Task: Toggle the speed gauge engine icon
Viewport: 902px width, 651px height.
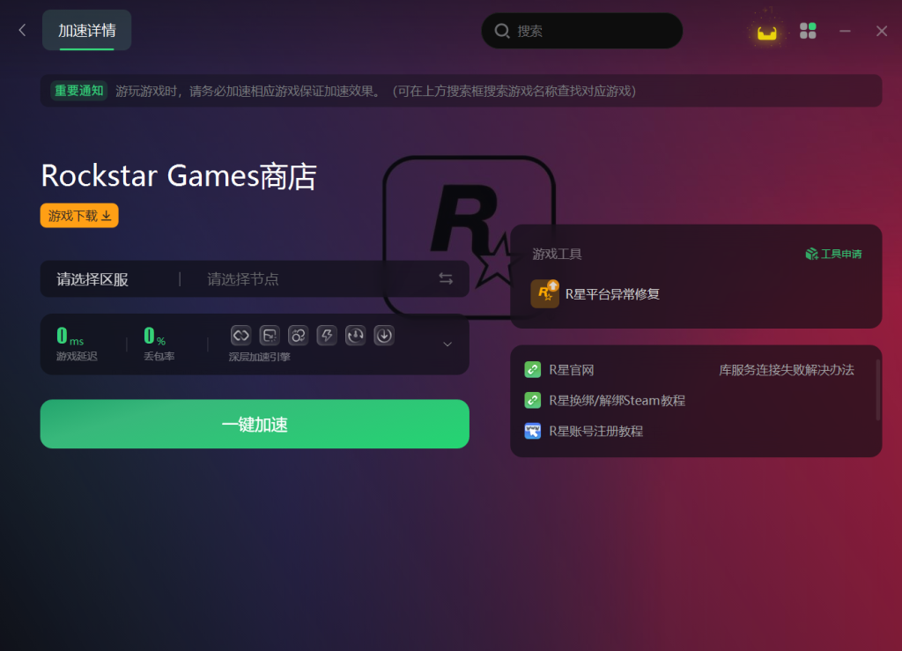Action: (356, 336)
